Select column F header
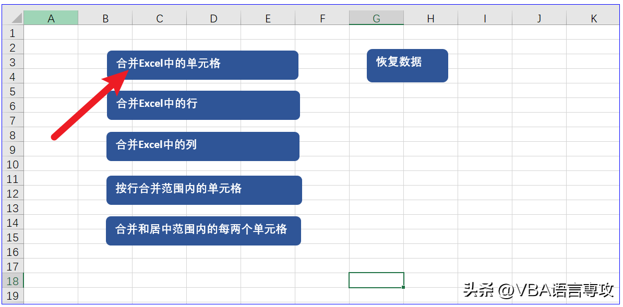This screenshot has height=307, width=623. click(x=322, y=18)
